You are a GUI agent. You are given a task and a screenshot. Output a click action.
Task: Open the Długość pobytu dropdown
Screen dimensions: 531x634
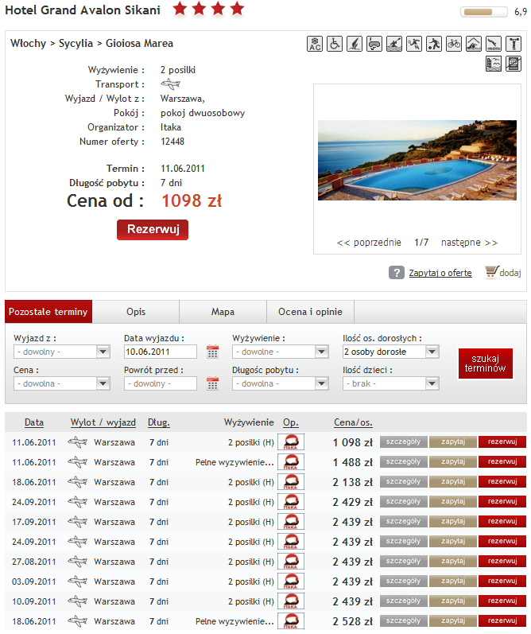(x=281, y=383)
